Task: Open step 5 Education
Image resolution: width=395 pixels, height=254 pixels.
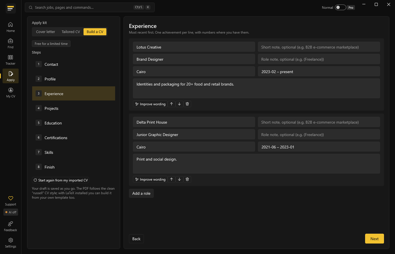Action: (74, 123)
